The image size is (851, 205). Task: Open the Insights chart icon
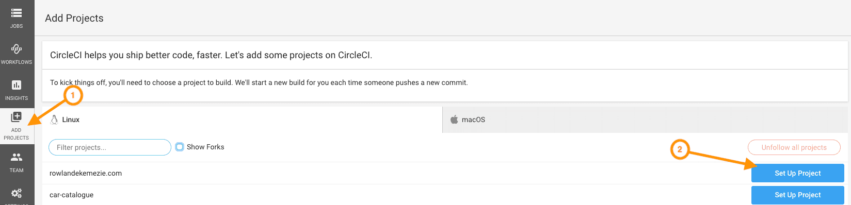click(x=17, y=85)
